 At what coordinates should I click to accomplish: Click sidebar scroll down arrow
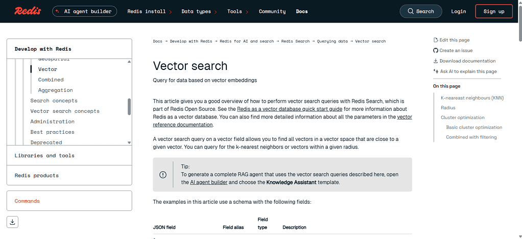129,142
